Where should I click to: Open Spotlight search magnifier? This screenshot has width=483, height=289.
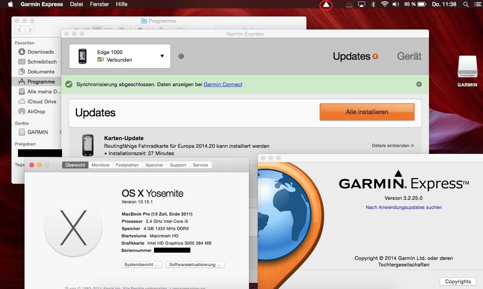click(x=466, y=5)
